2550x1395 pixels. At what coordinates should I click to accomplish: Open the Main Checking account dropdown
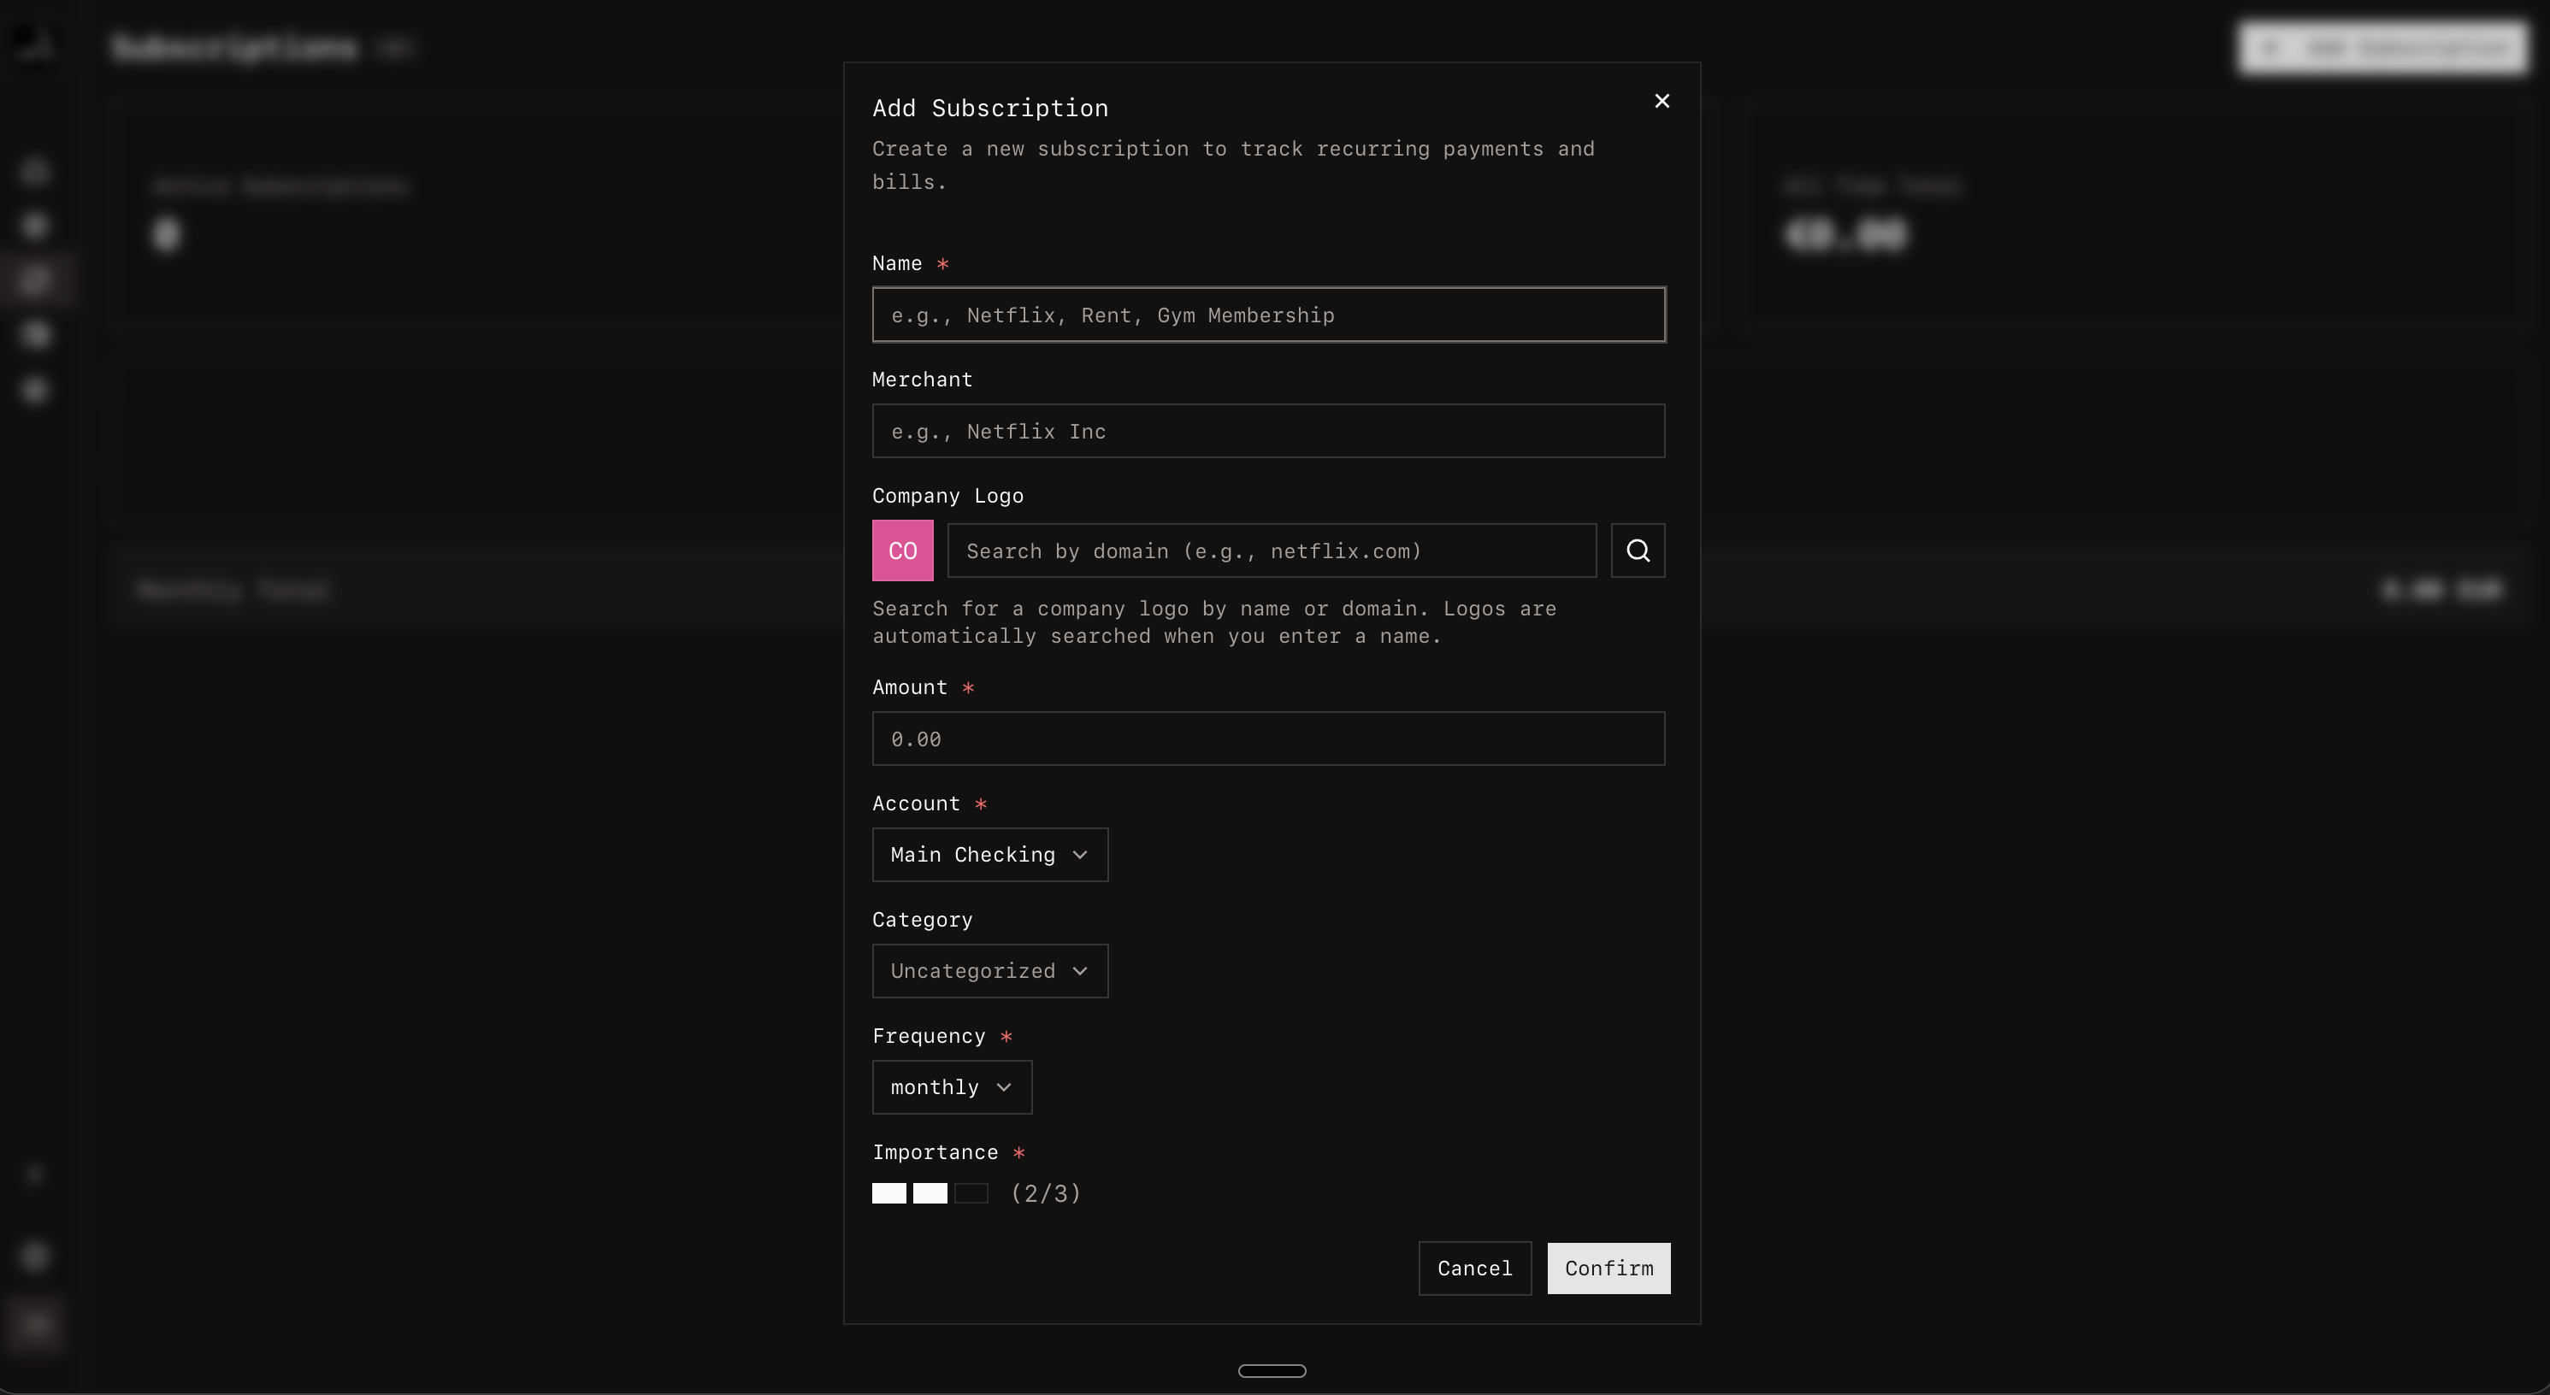(990, 854)
